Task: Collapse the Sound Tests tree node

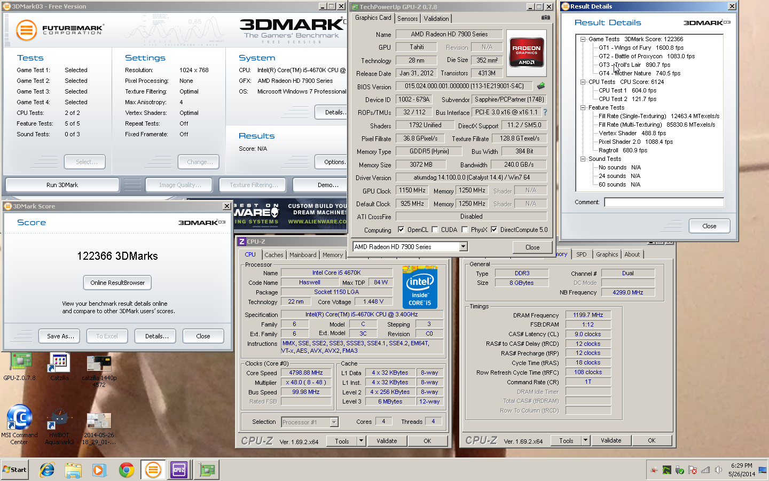Action: (583, 159)
